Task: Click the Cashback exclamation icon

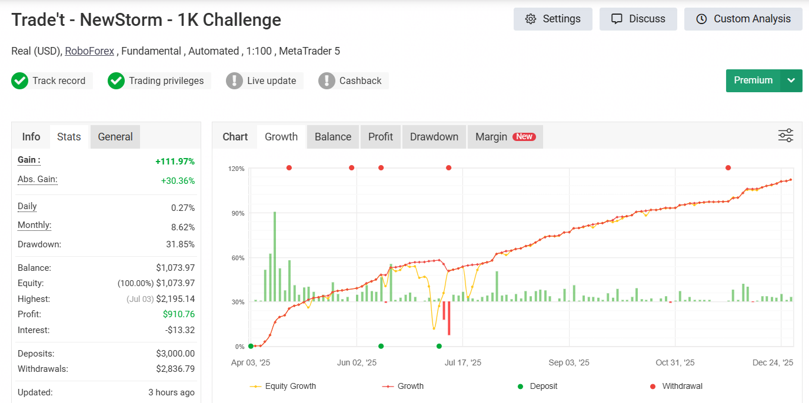Action: (x=327, y=81)
